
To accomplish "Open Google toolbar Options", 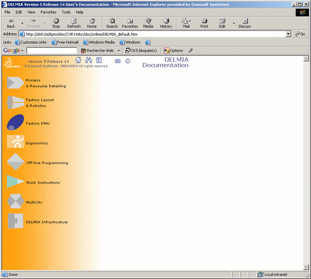I will (173, 51).
